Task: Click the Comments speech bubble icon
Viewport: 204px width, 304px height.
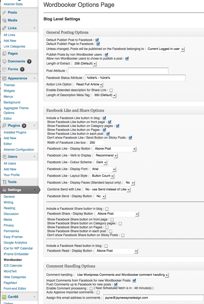Action: pos(4,61)
